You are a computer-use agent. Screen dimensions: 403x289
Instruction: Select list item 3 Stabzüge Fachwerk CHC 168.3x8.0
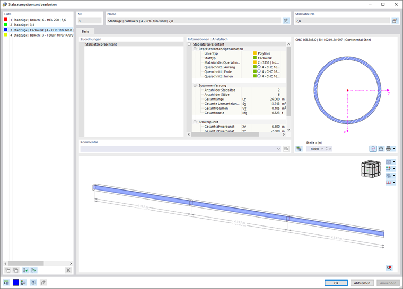(x=38, y=30)
